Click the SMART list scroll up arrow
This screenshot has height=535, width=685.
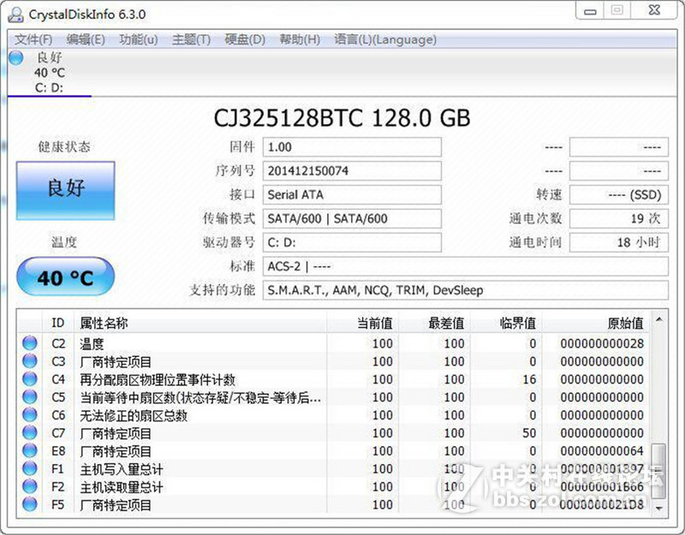(658, 320)
